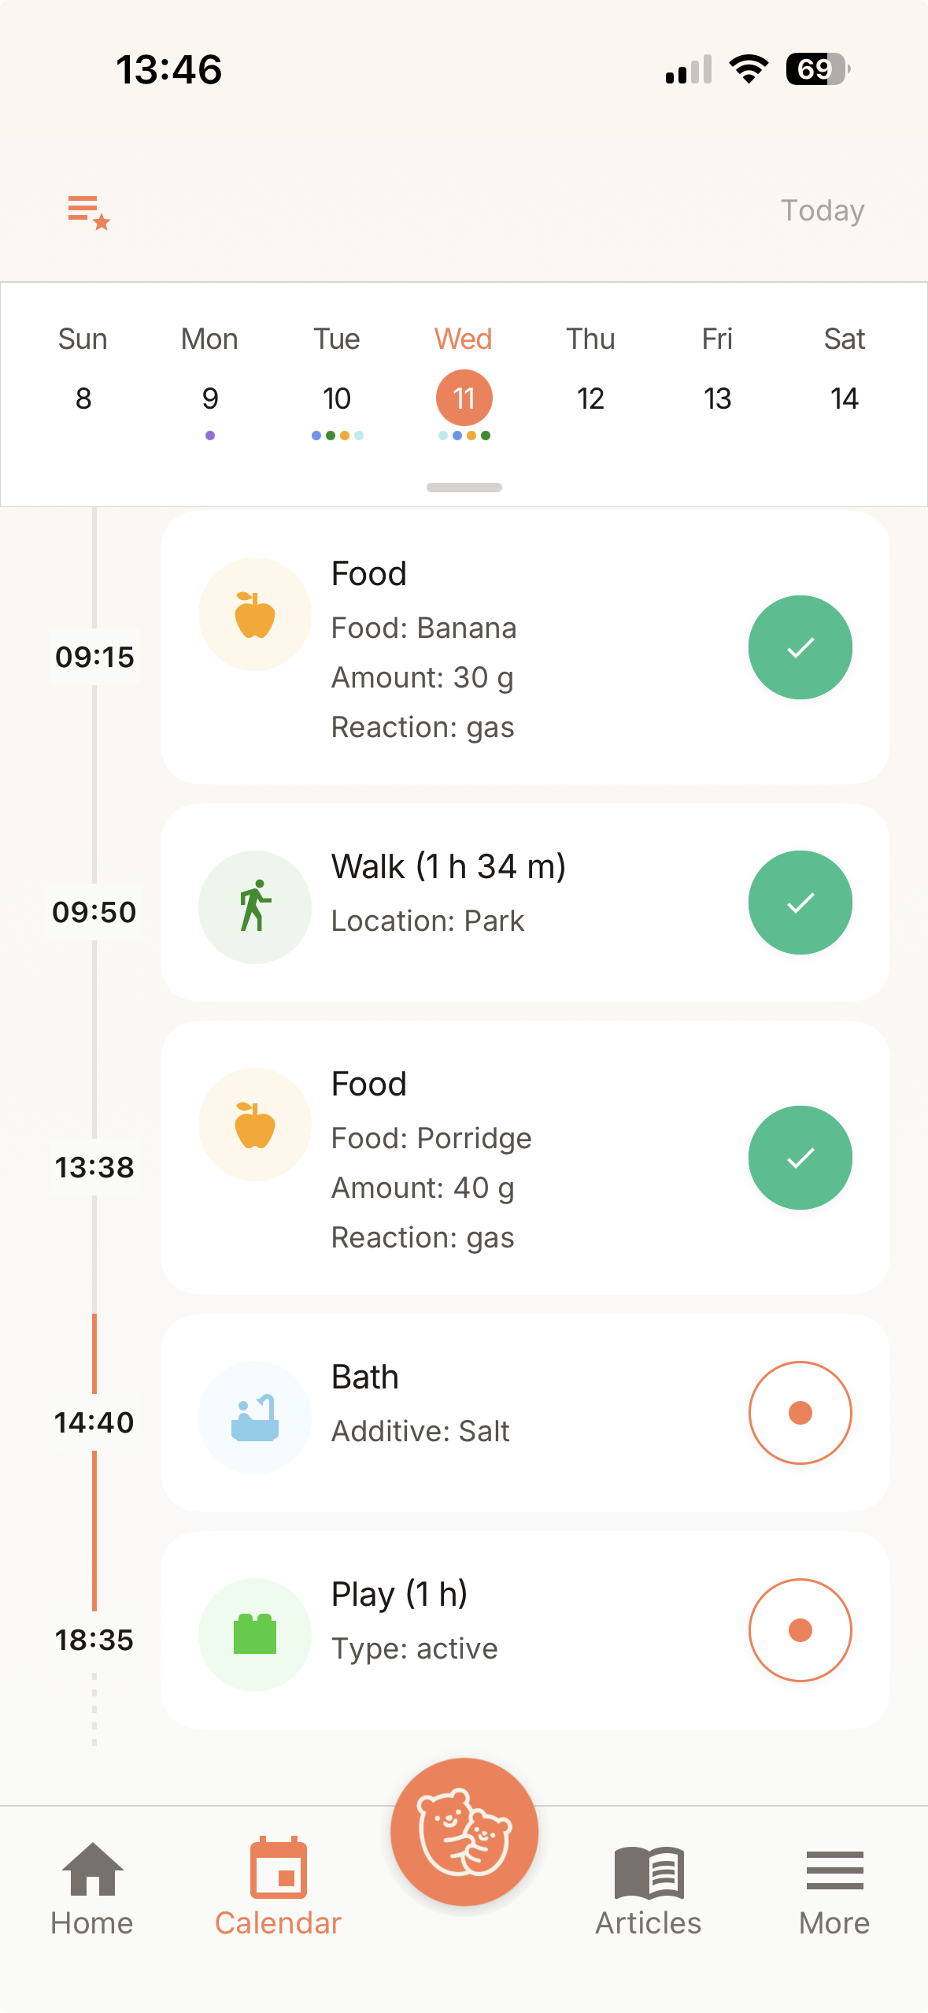Tap the apple icon on Porridge entry
928x2013 pixels.
[x=255, y=1125]
